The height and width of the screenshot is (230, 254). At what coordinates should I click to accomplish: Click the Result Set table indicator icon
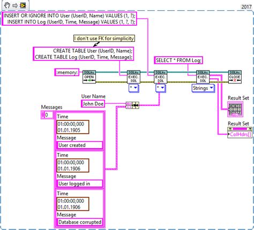pyautogui.click(x=235, y=109)
